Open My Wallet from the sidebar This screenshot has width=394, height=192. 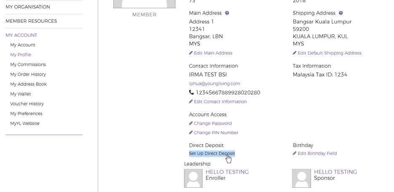pos(21,94)
